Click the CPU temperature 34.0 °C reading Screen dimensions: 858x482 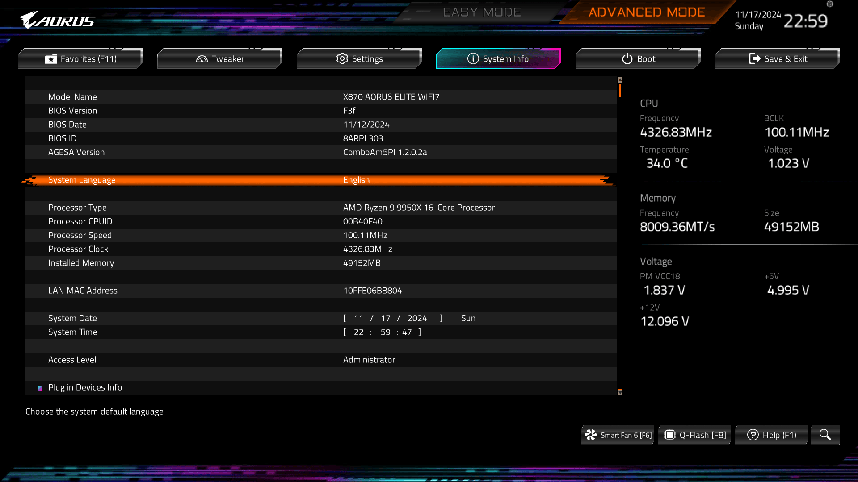667,163
